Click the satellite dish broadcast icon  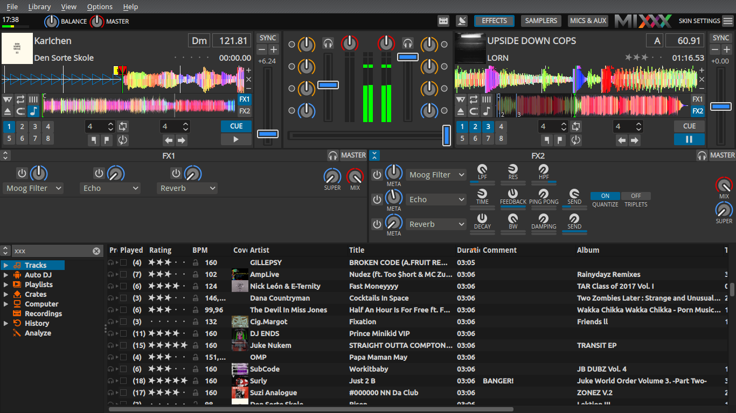pos(462,21)
